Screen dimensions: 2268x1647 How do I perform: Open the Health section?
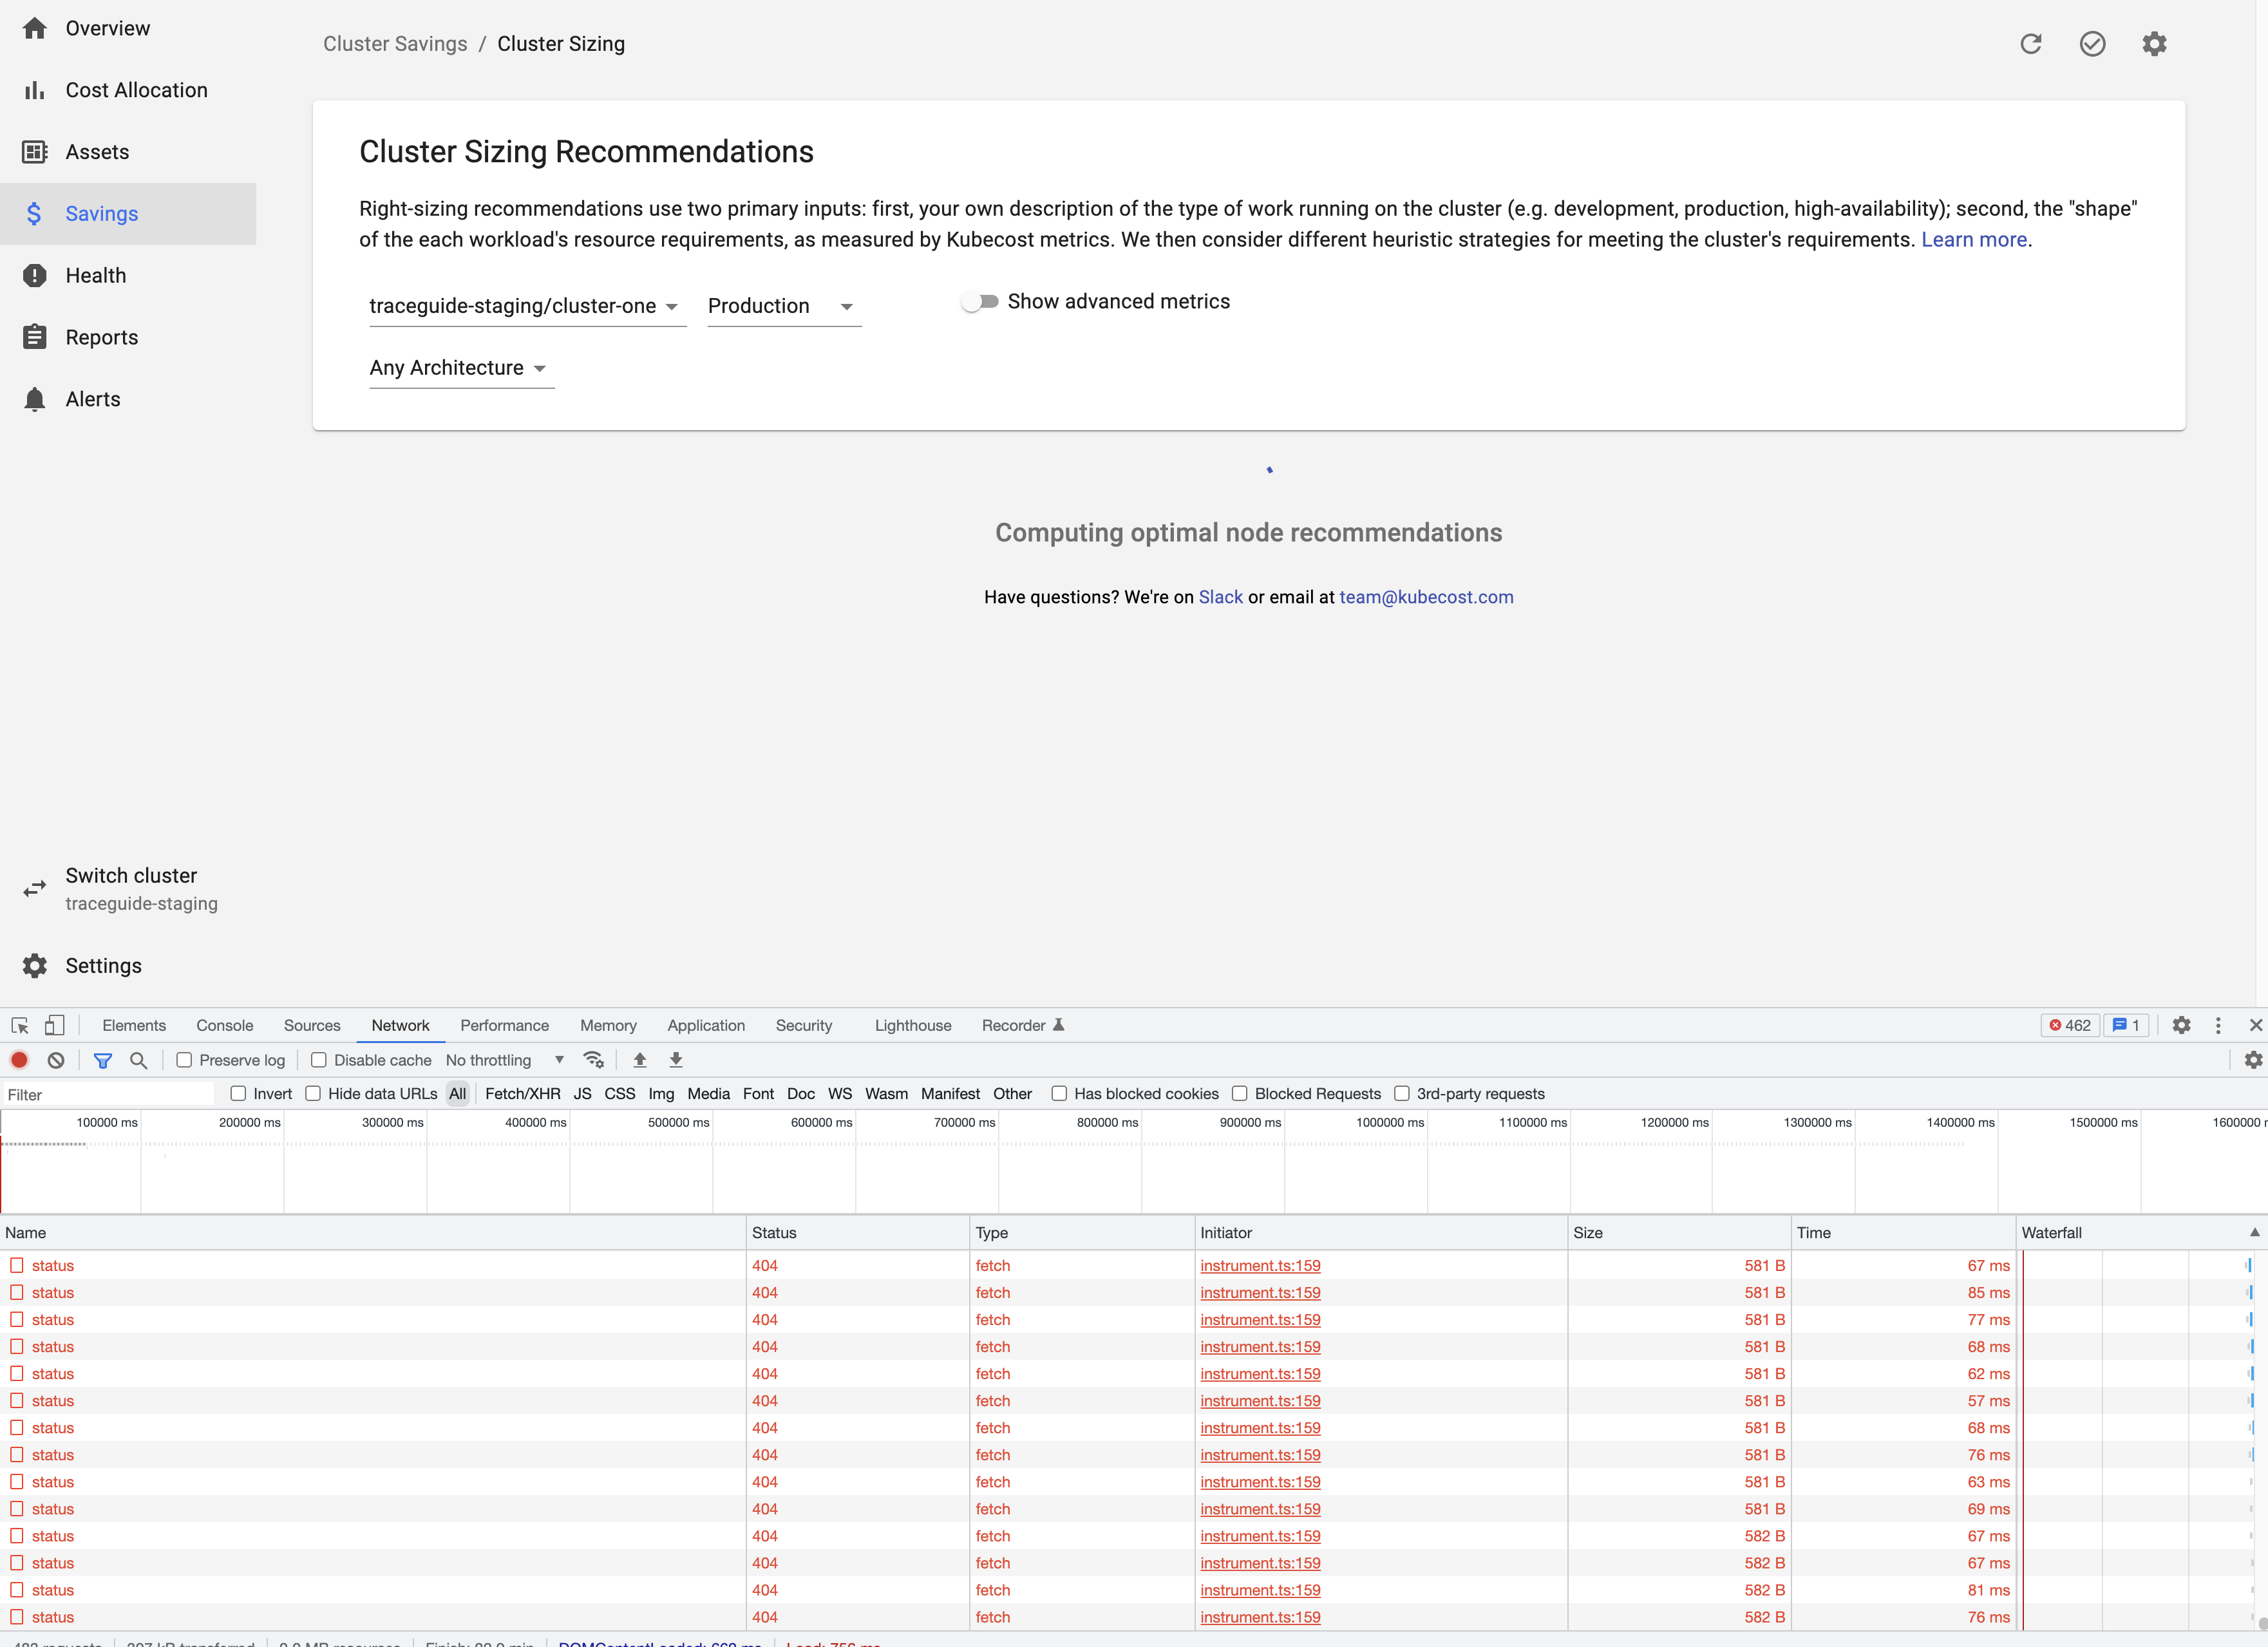tap(95, 275)
